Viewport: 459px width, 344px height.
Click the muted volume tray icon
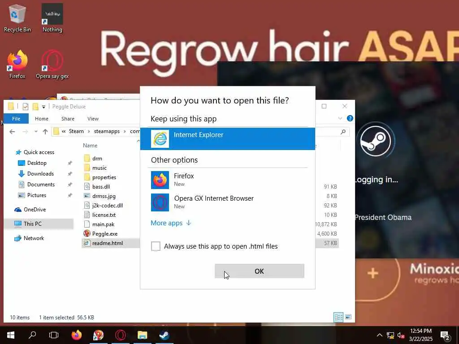pyautogui.click(x=401, y=335)
